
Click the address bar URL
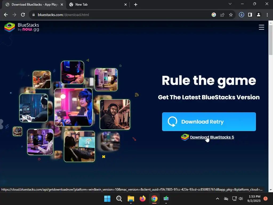[x=63, y=15]
